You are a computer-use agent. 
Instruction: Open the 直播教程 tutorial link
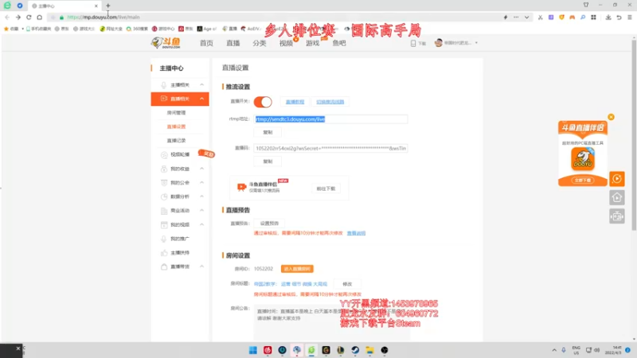pyautogui.click(x=295, y=102)
